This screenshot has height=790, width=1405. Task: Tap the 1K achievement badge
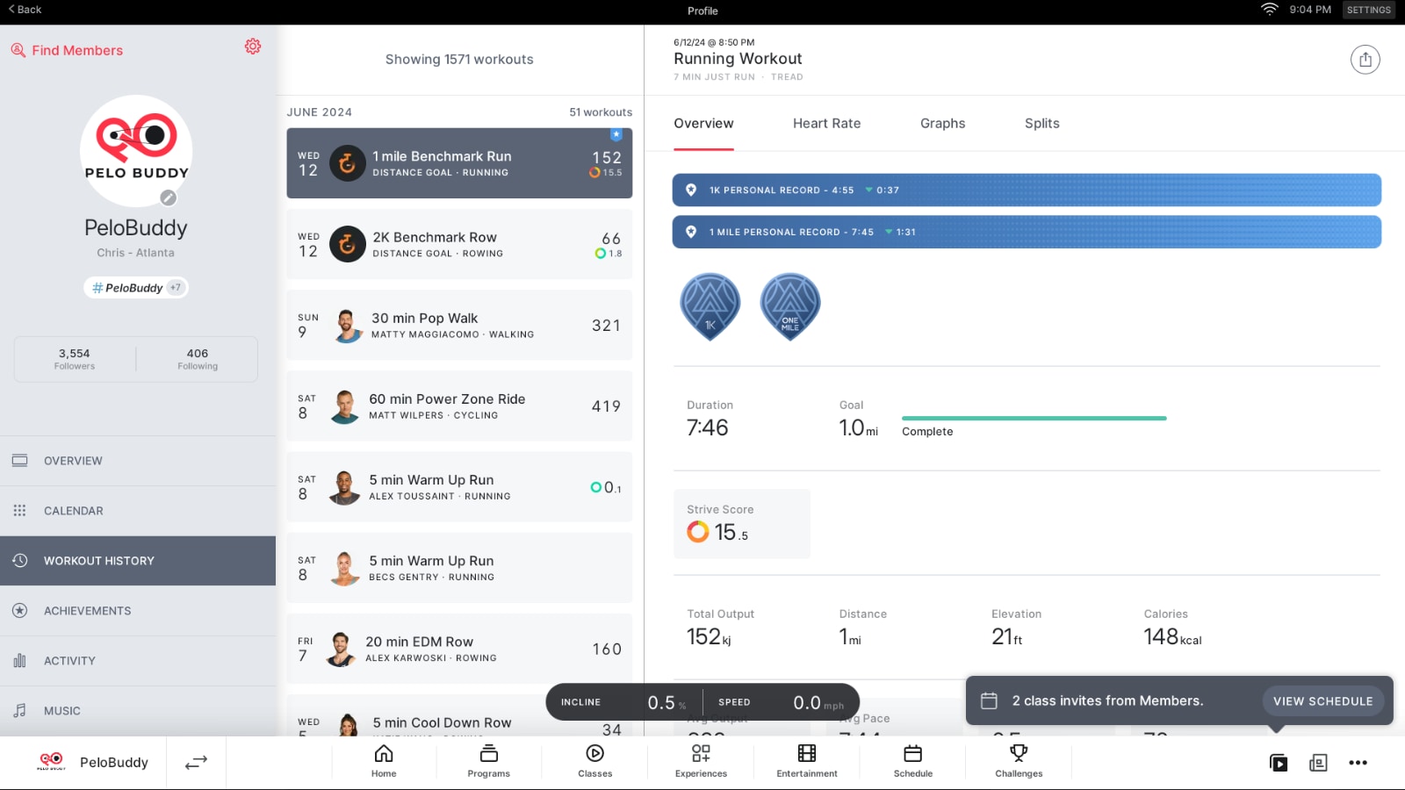710,306
